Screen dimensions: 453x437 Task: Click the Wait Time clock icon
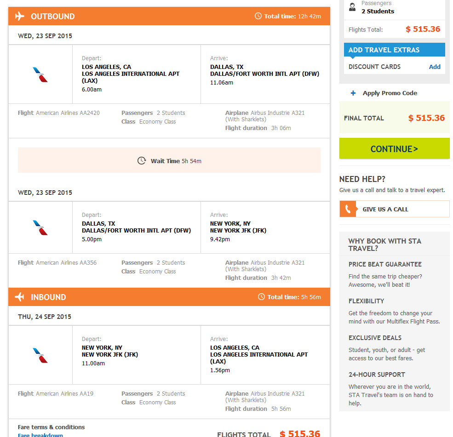tap(142, 161)
